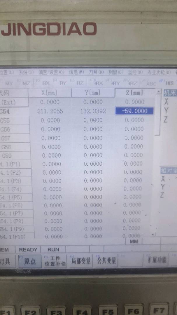Click the 54.1(P6) row Y value
Image resolution: width=177 pixels, height=315 pixels.
tap(93, 205)
